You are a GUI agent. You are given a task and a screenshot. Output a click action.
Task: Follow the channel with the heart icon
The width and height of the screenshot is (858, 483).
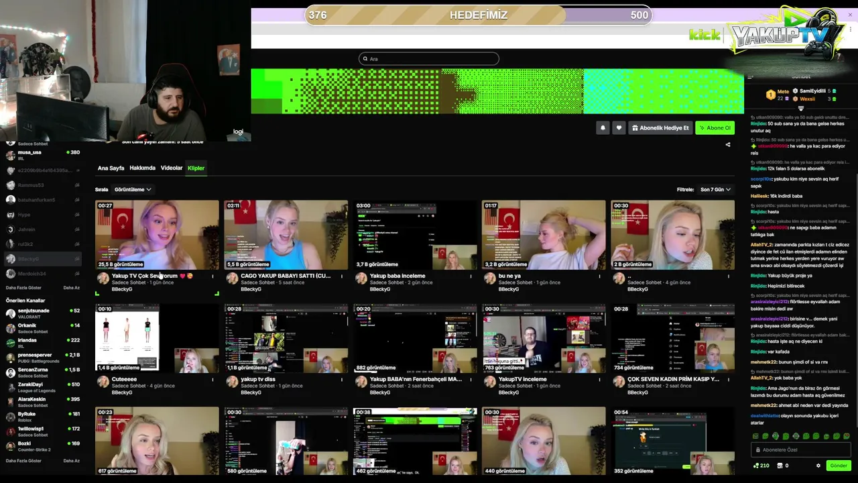pos(619,127)
